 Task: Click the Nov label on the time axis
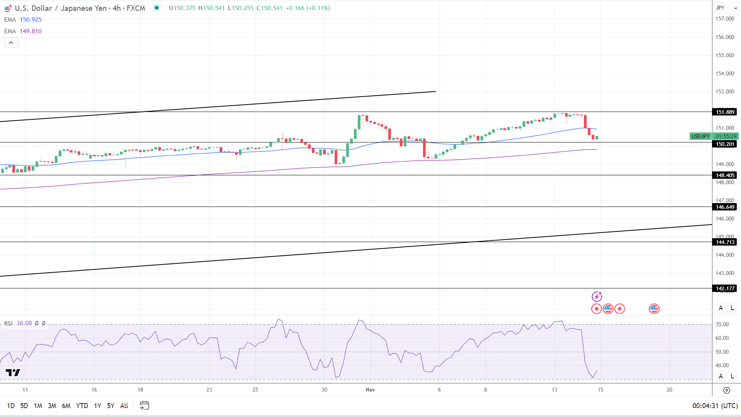[370, 390]
